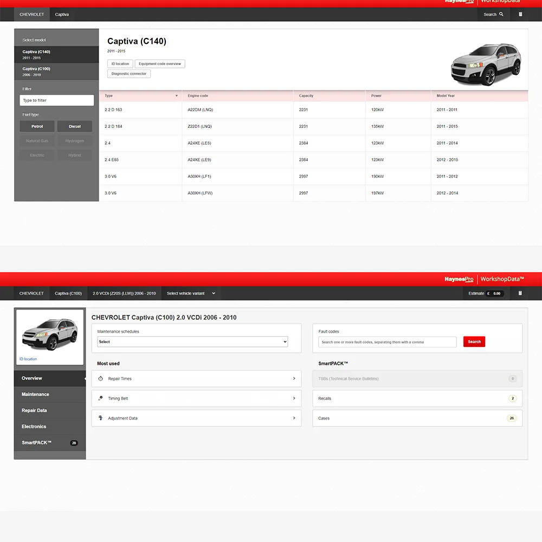Click the Diagnostic connector button
Viewport: 542px width, 542px height.
[x=129, y=74]
